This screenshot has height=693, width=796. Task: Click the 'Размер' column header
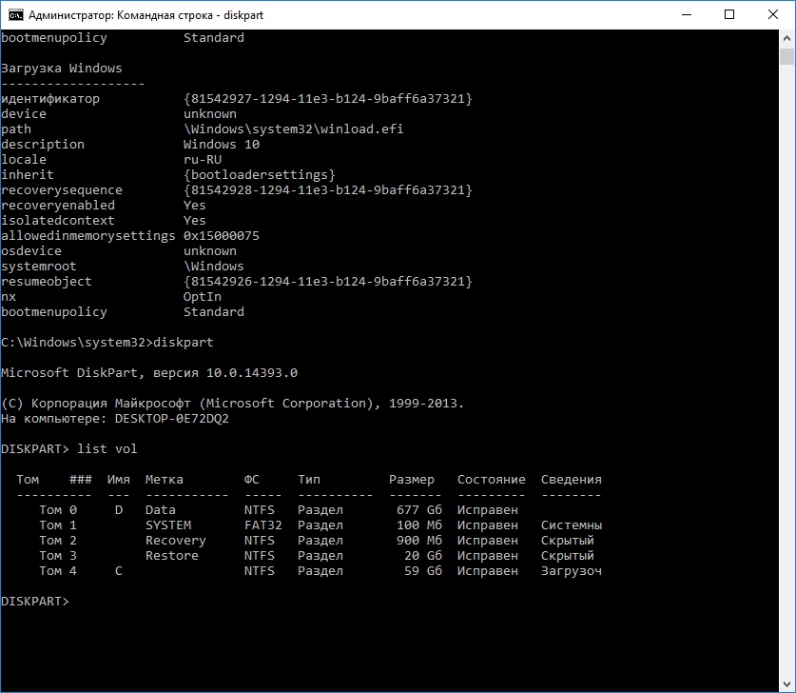[411, 480]
